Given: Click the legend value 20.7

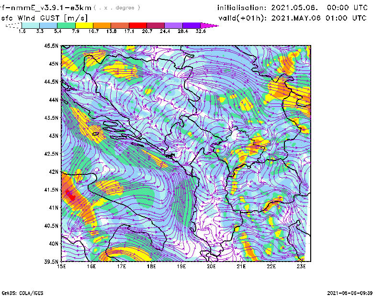Looking at the screenshot, I should [x=147, y=31].
